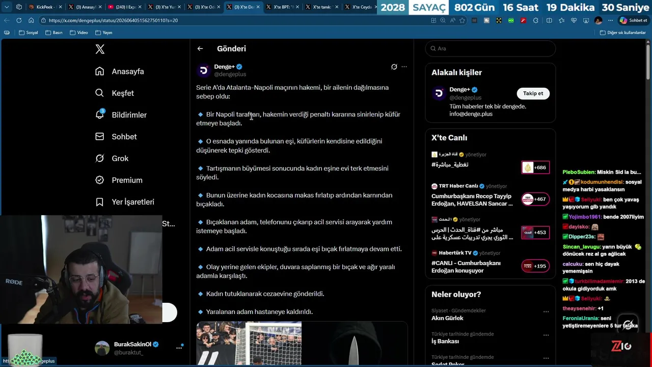This screenshot has height=367, width=652.
Task: Close the active X'te Den tab
Action: pos(258,7)
